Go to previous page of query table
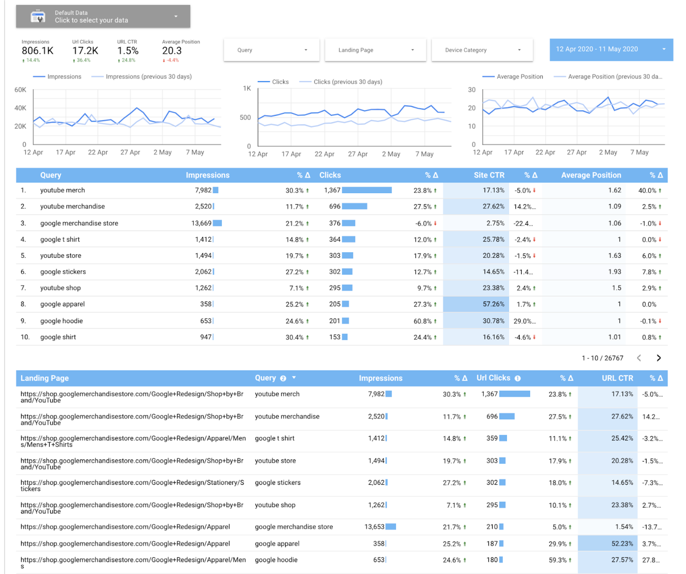The height and width of the screenshot is (574, 686). [x=639, y=358]
